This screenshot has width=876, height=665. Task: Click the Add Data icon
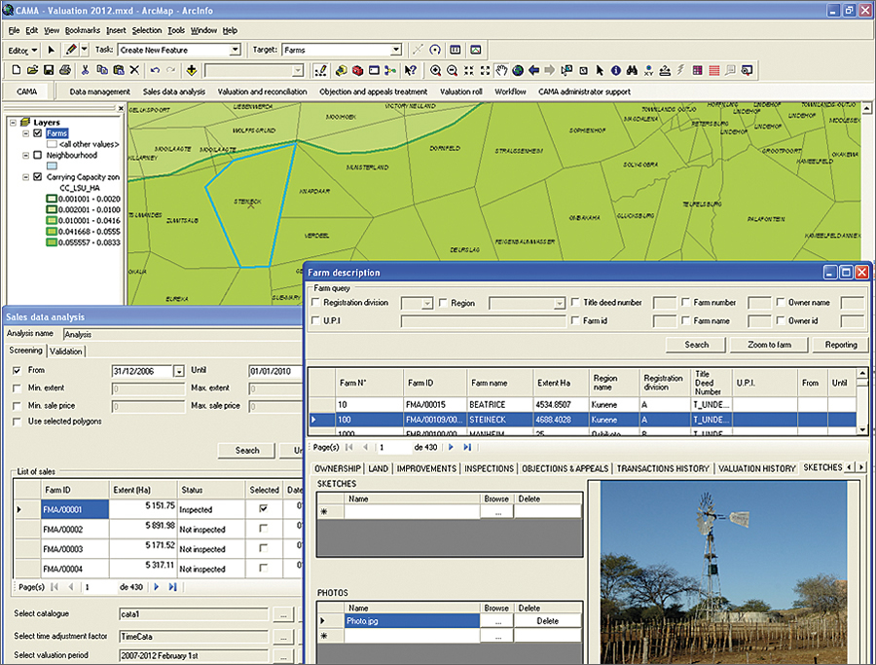coord(192,71)
